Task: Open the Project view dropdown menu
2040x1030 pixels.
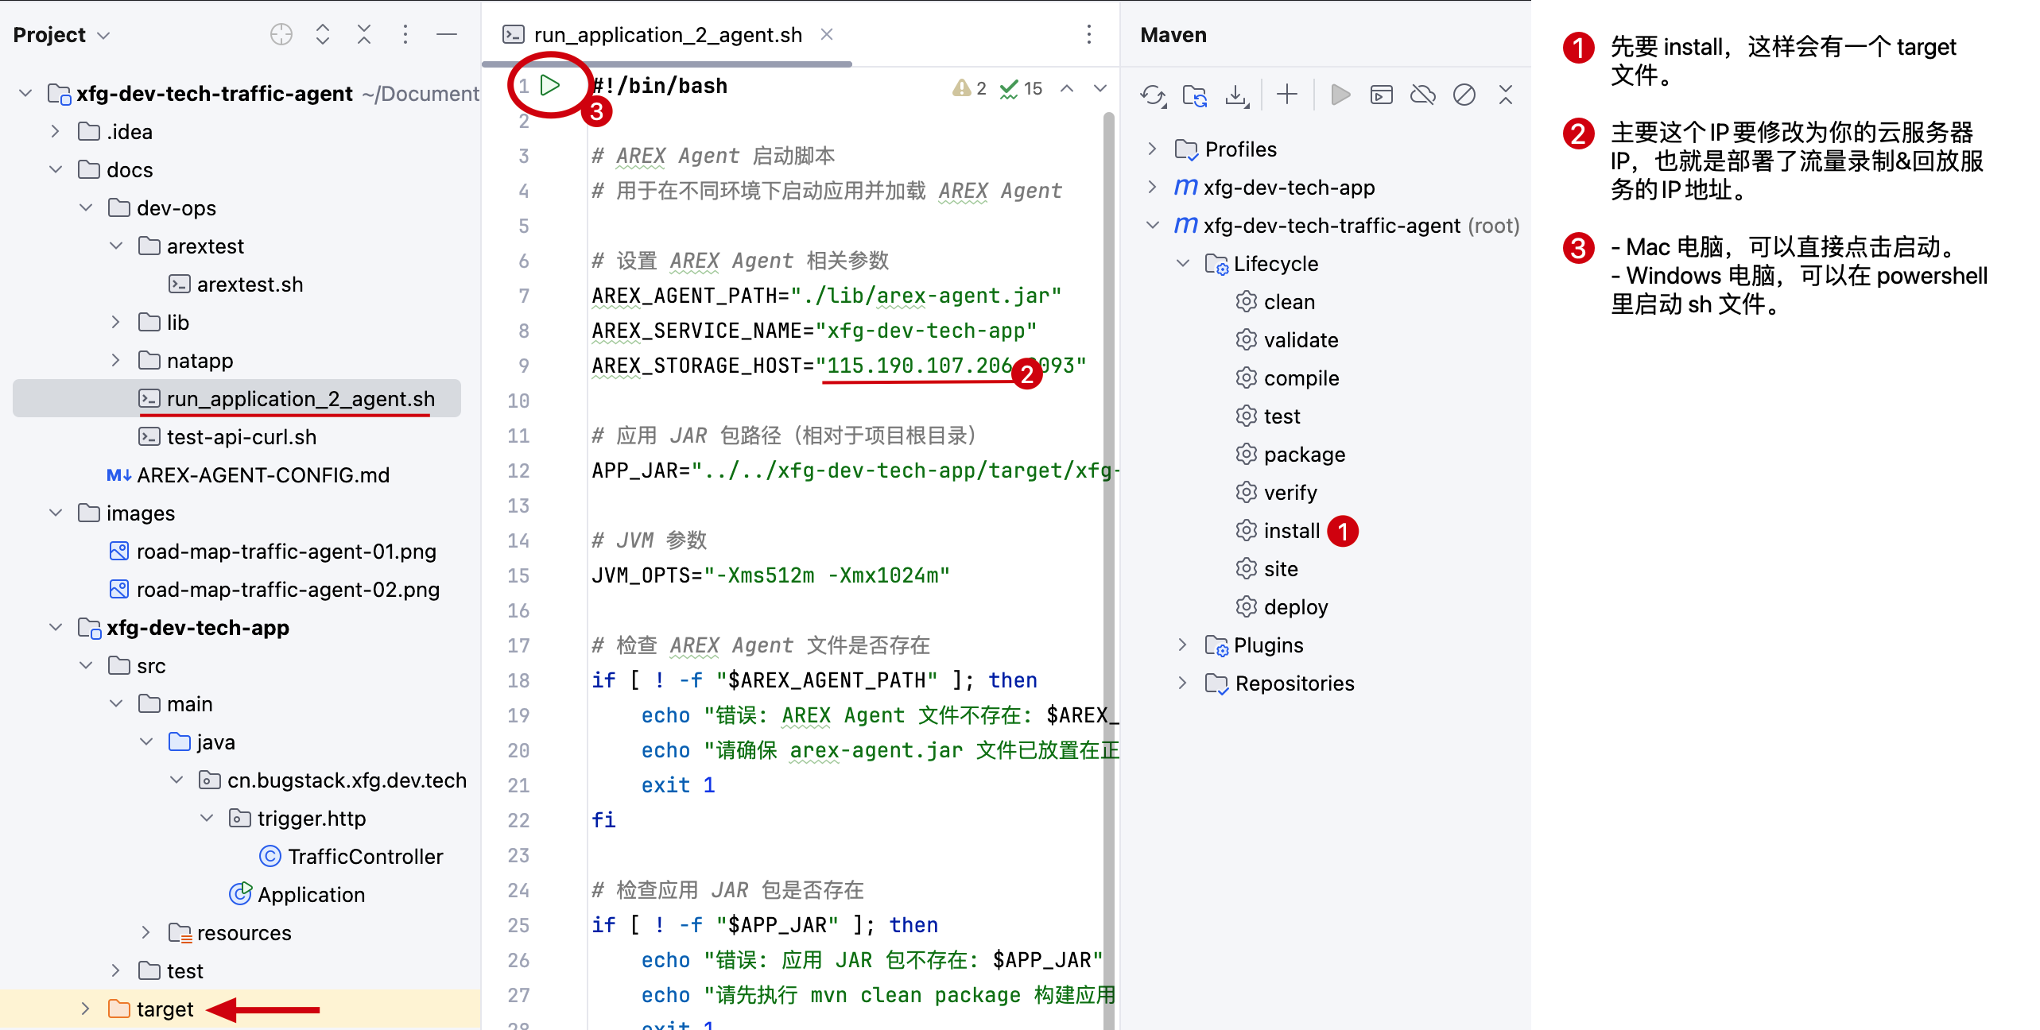Action: 102,34
